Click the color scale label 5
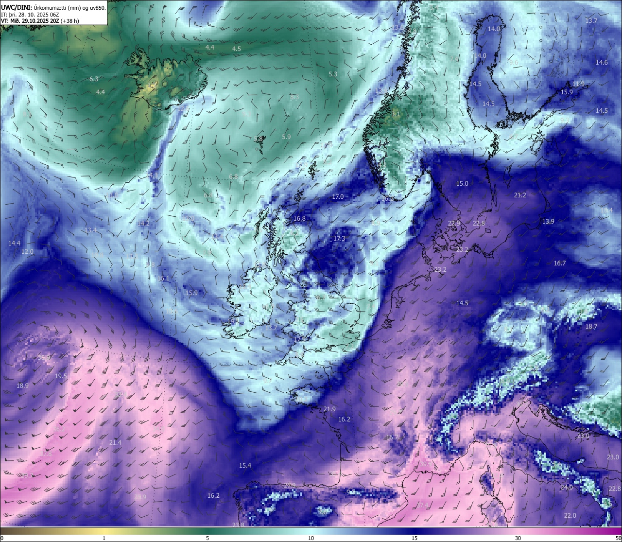Screen dimensions: 622x542 point(207,538)
